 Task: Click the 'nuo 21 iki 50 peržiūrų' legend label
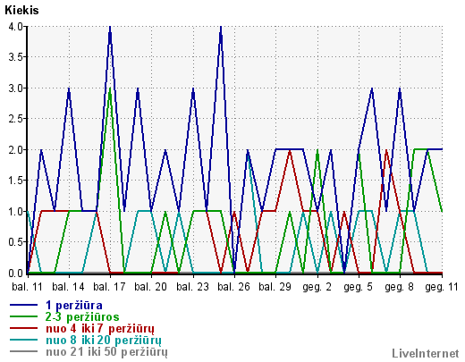click(106, 352)
